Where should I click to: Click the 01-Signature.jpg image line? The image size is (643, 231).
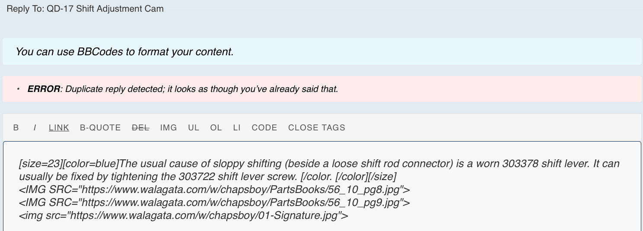tap(183, 215)
